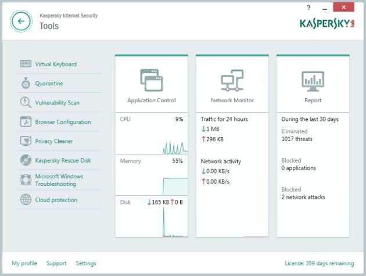Click the Browser Configuration wrench icon

tap(26, 121)
